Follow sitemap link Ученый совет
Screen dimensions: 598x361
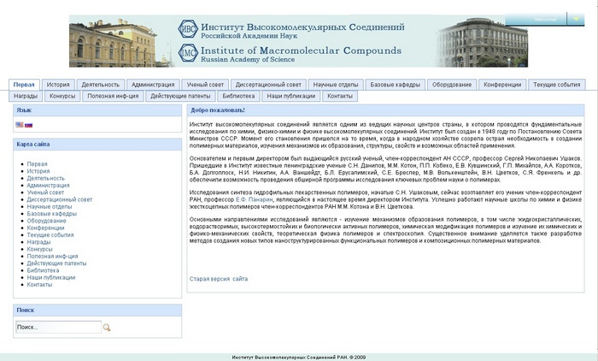click(45, 192)
